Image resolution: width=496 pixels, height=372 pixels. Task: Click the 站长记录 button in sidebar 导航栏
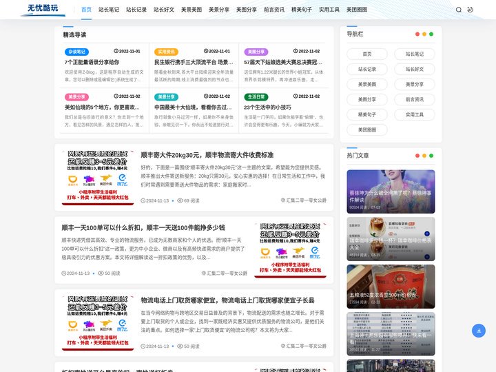[x=367, y=70]
